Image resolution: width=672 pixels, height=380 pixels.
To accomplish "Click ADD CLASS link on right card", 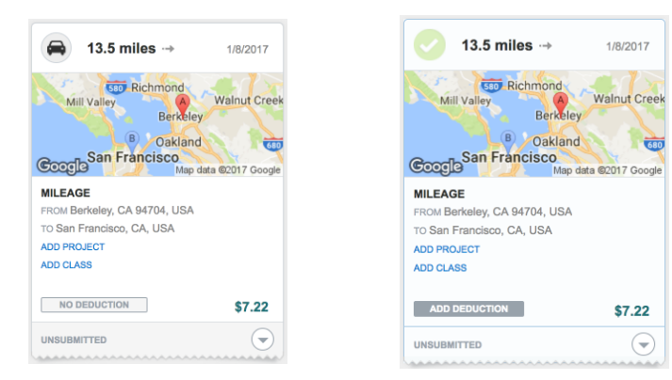I will pyautogui.click(x=440, y=268).
